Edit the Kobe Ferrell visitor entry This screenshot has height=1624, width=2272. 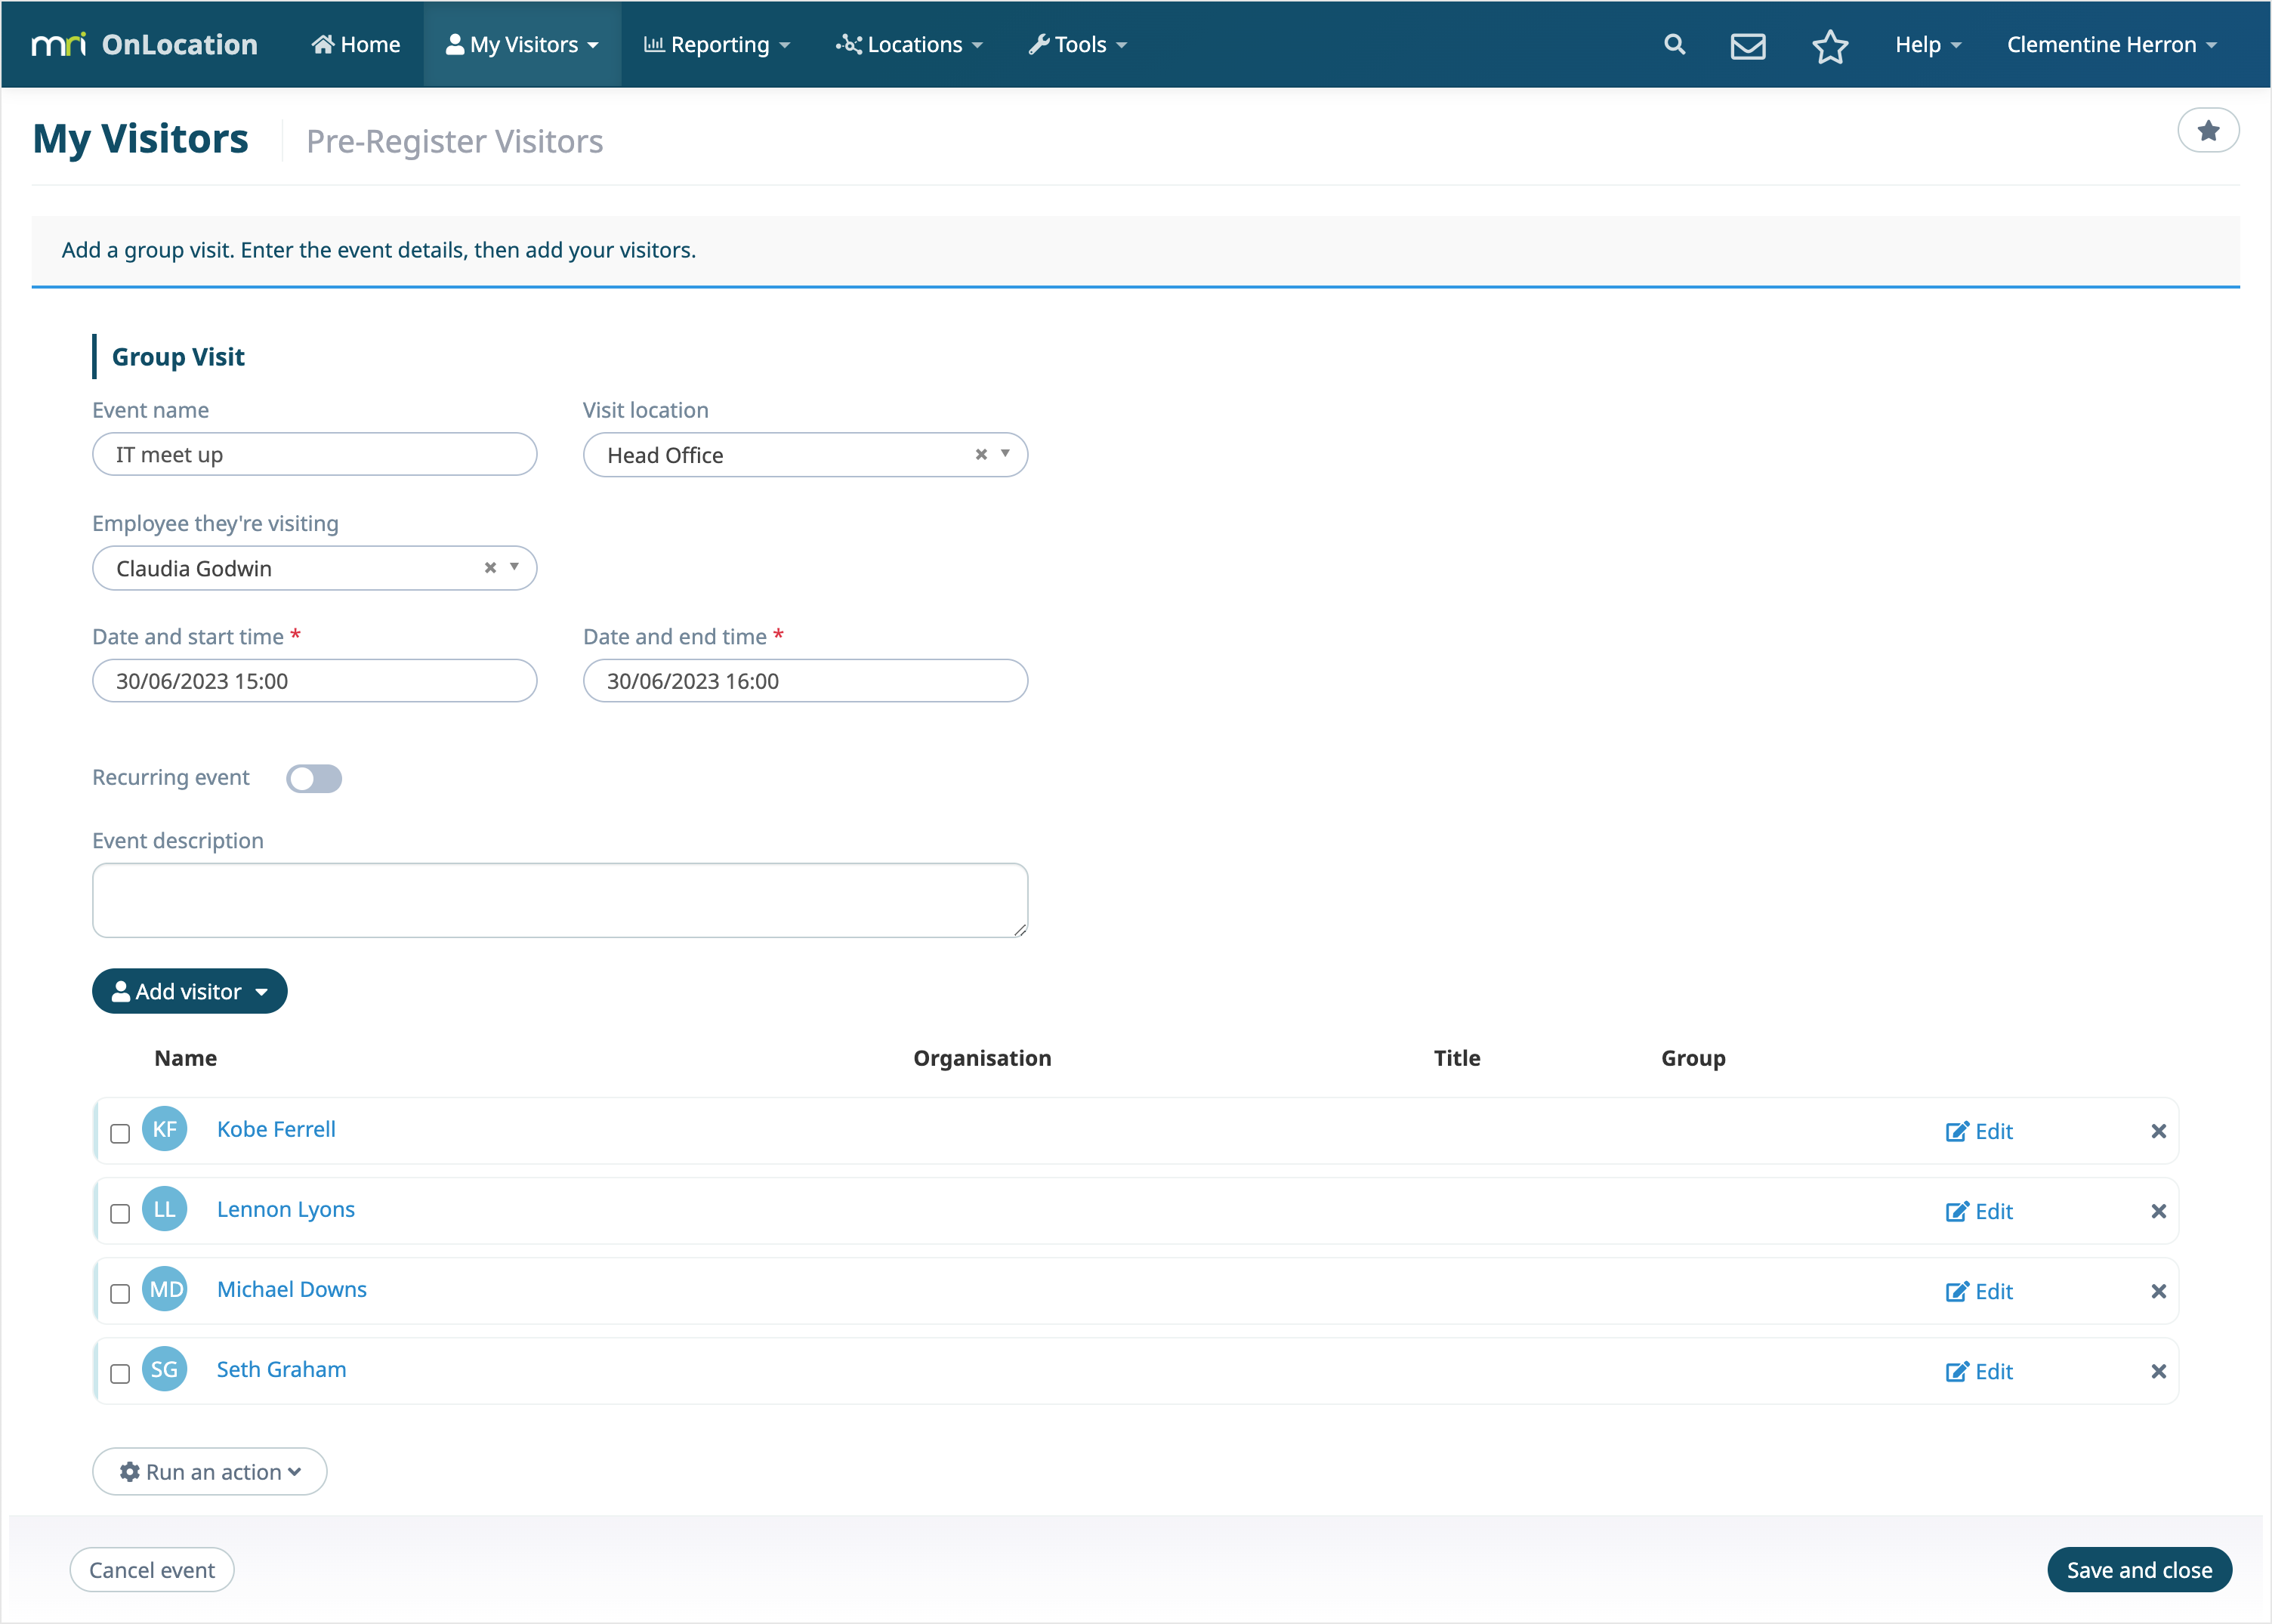[1979, 1131]
